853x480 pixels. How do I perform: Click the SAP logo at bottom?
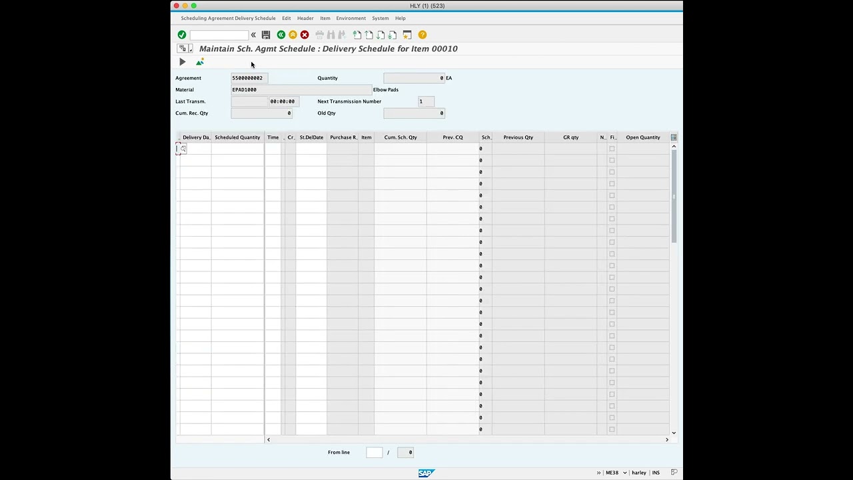tap(426, 473)
